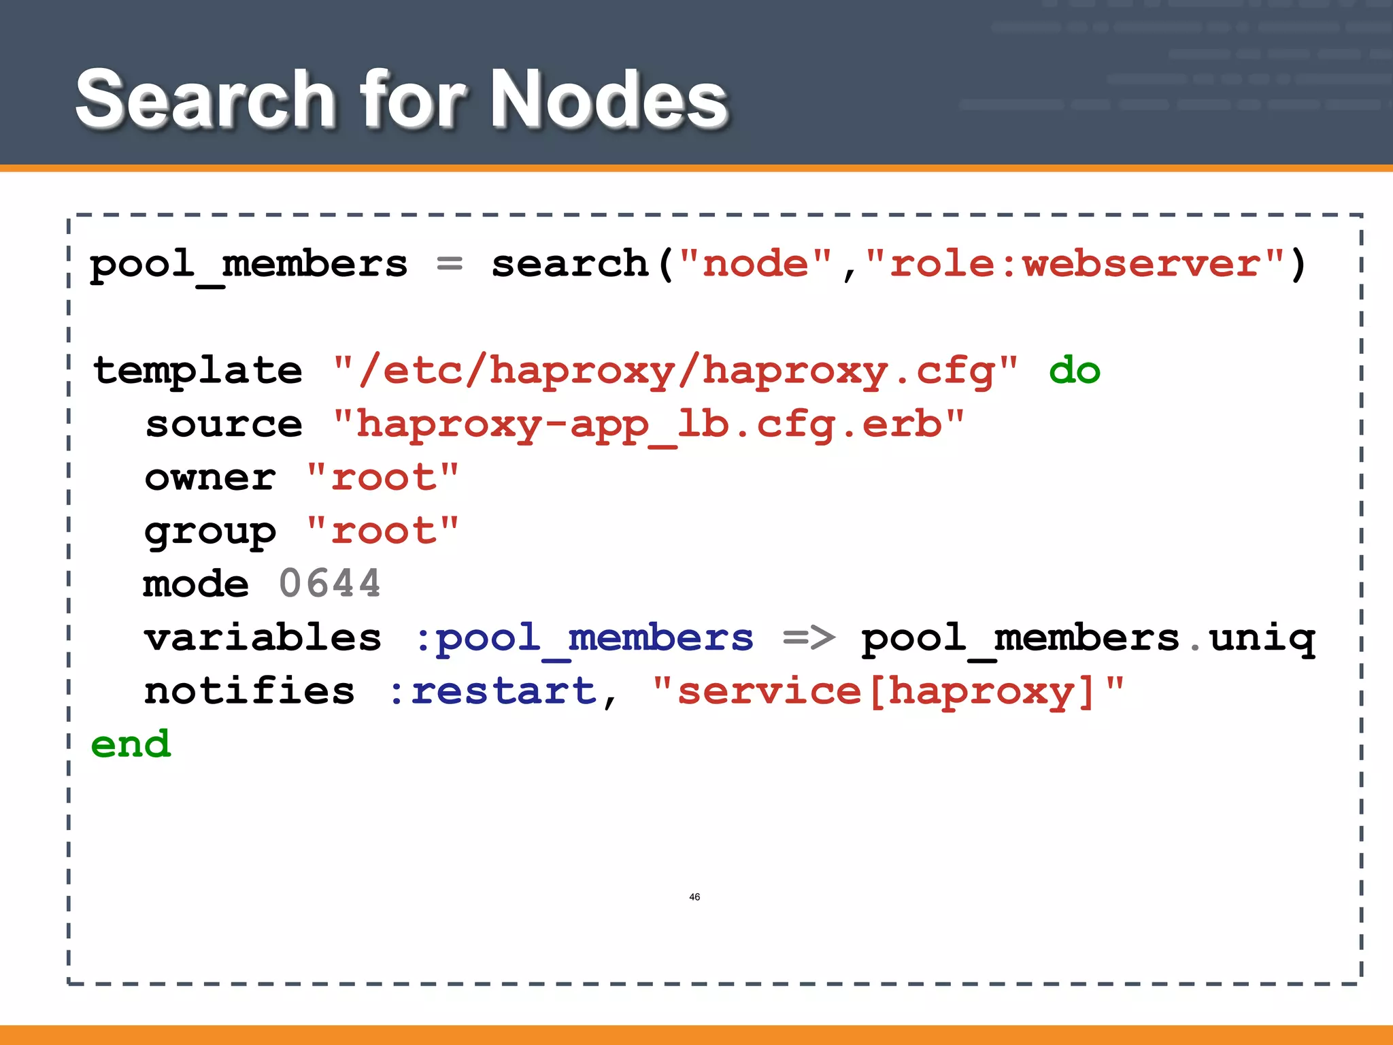Click the blue :pool_members symbol
Image resolution: width=1393 pixels, height=1045 pixels.
[584, 641]
